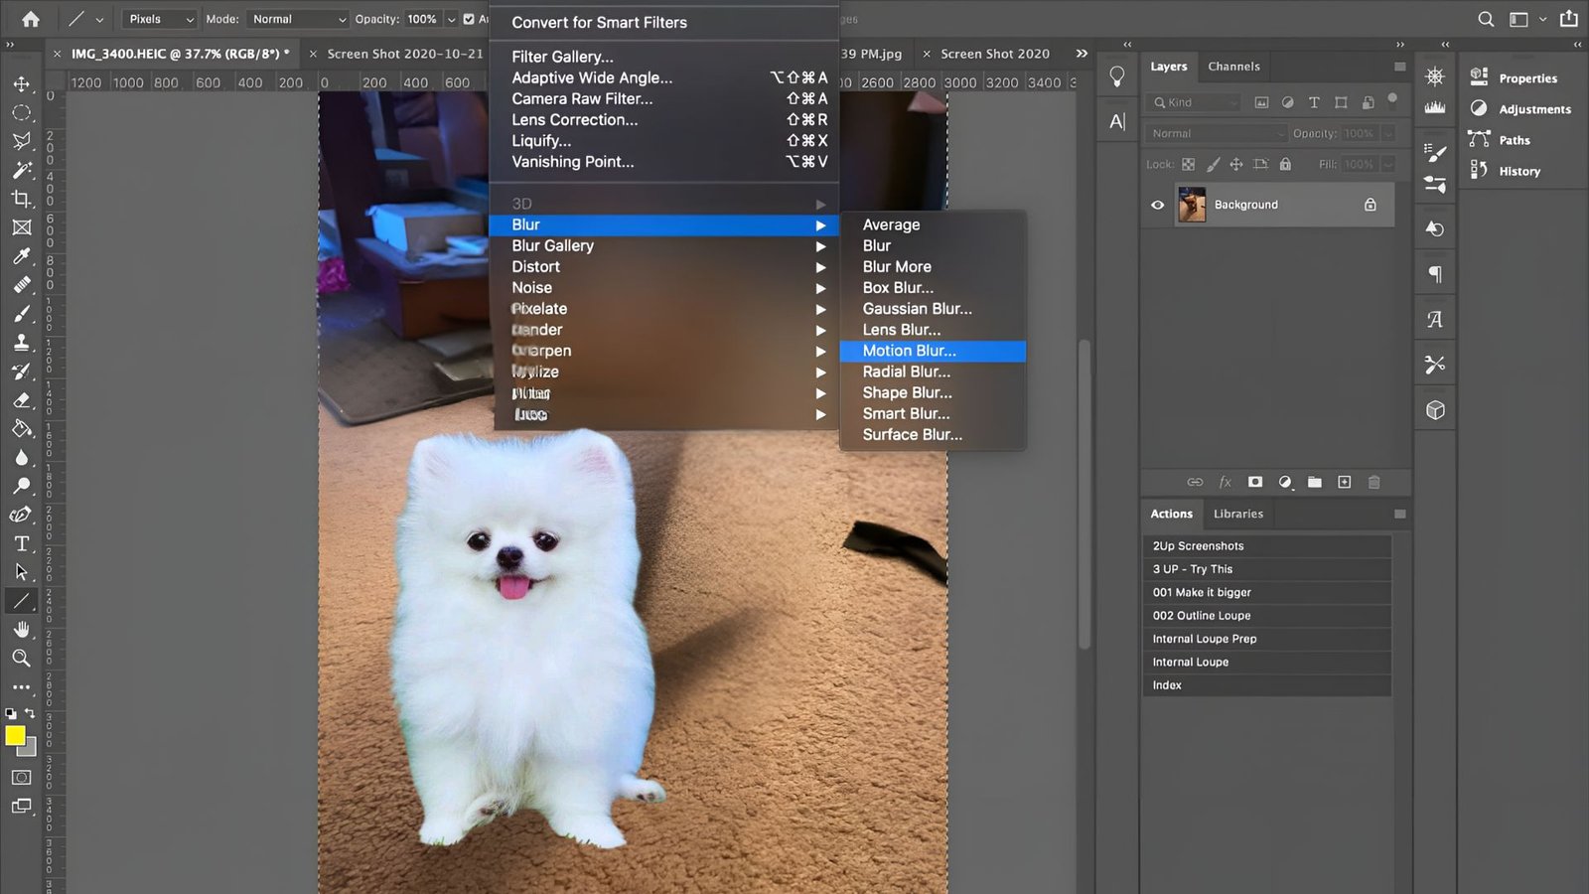Select the Polygonal Lasso tool
Viewport: 1589px width, 894px height.
pyautogui.click(x=21, y=141)
